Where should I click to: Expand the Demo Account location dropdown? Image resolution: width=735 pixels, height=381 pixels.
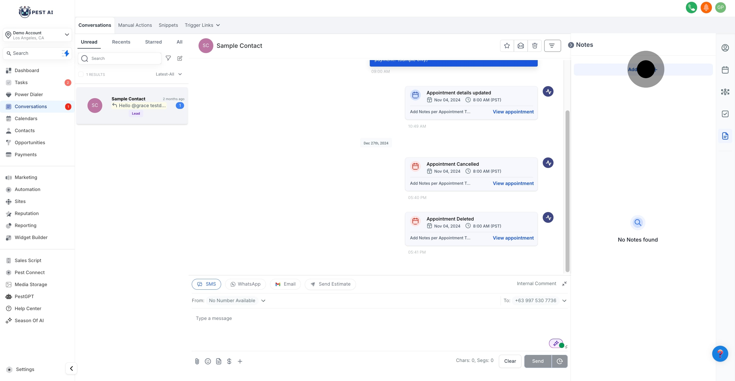coord(67,35)
